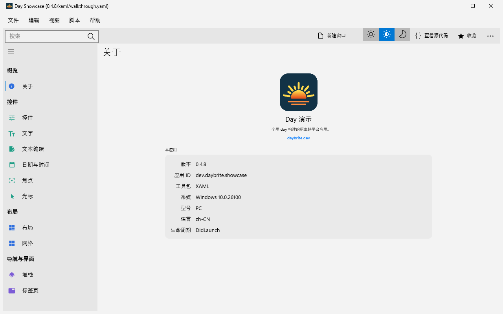Click the PC model value
This screenshot has width=503, height=314.
(198, 208)
